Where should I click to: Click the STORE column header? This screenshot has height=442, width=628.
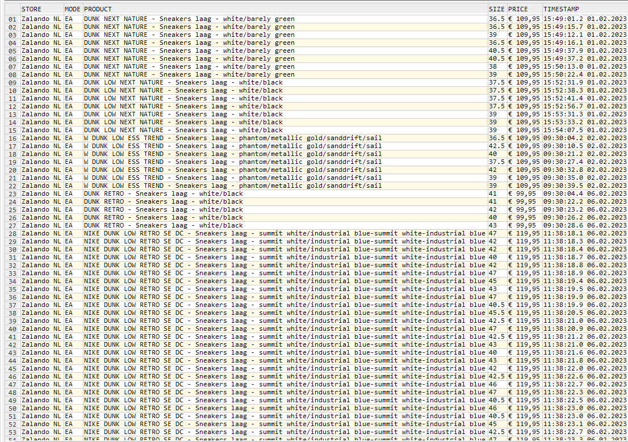[x=42, y=9]
